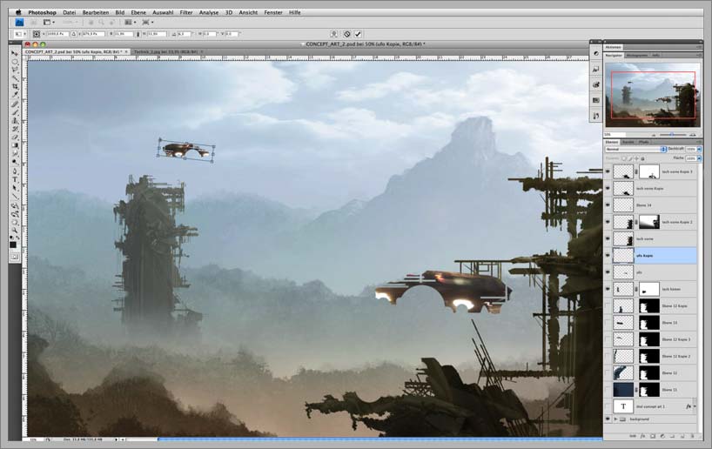Click the X position input field

click(x=57, y=34)
